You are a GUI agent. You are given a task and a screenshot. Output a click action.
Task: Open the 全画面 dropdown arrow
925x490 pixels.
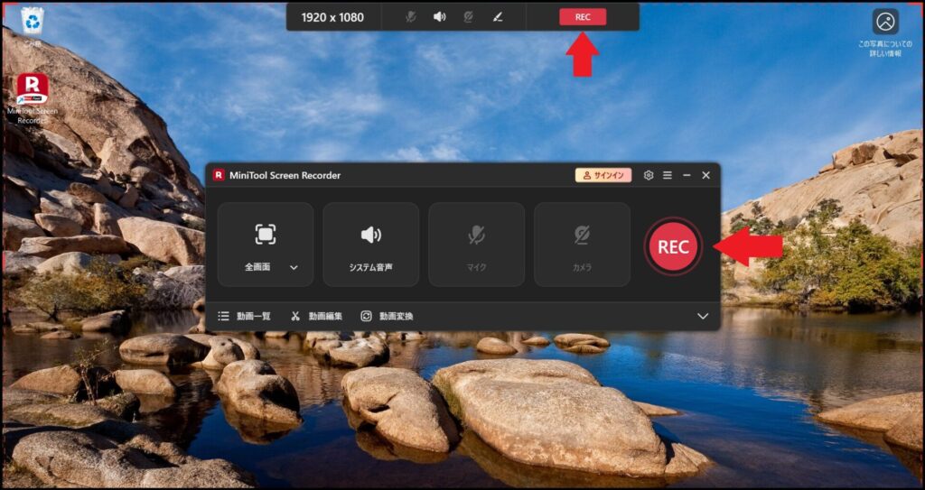coord(294,268)
